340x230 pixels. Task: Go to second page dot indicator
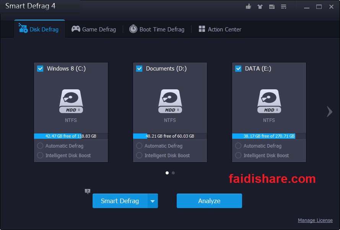point(173,173)
